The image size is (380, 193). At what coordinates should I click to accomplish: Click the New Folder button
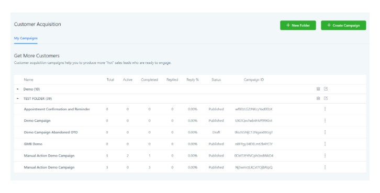298,25
